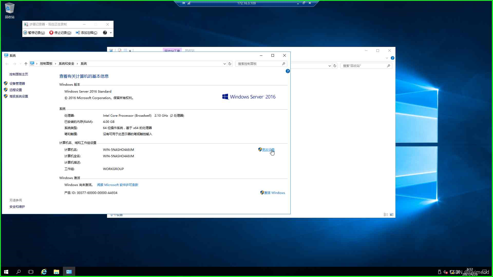Click 激活 Windows link
The image size is (493, 277).
click(x=274, y=193)
